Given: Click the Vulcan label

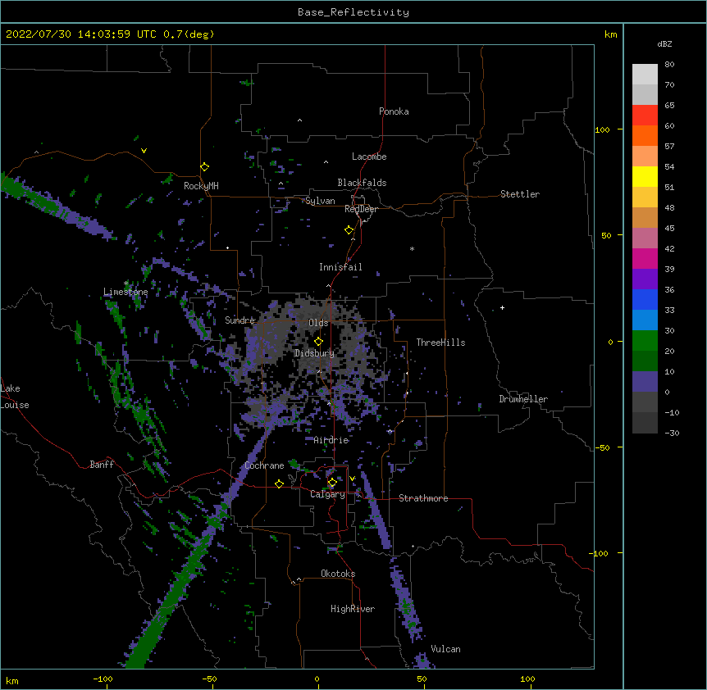Looking at the screenshot, I should 445,649.
